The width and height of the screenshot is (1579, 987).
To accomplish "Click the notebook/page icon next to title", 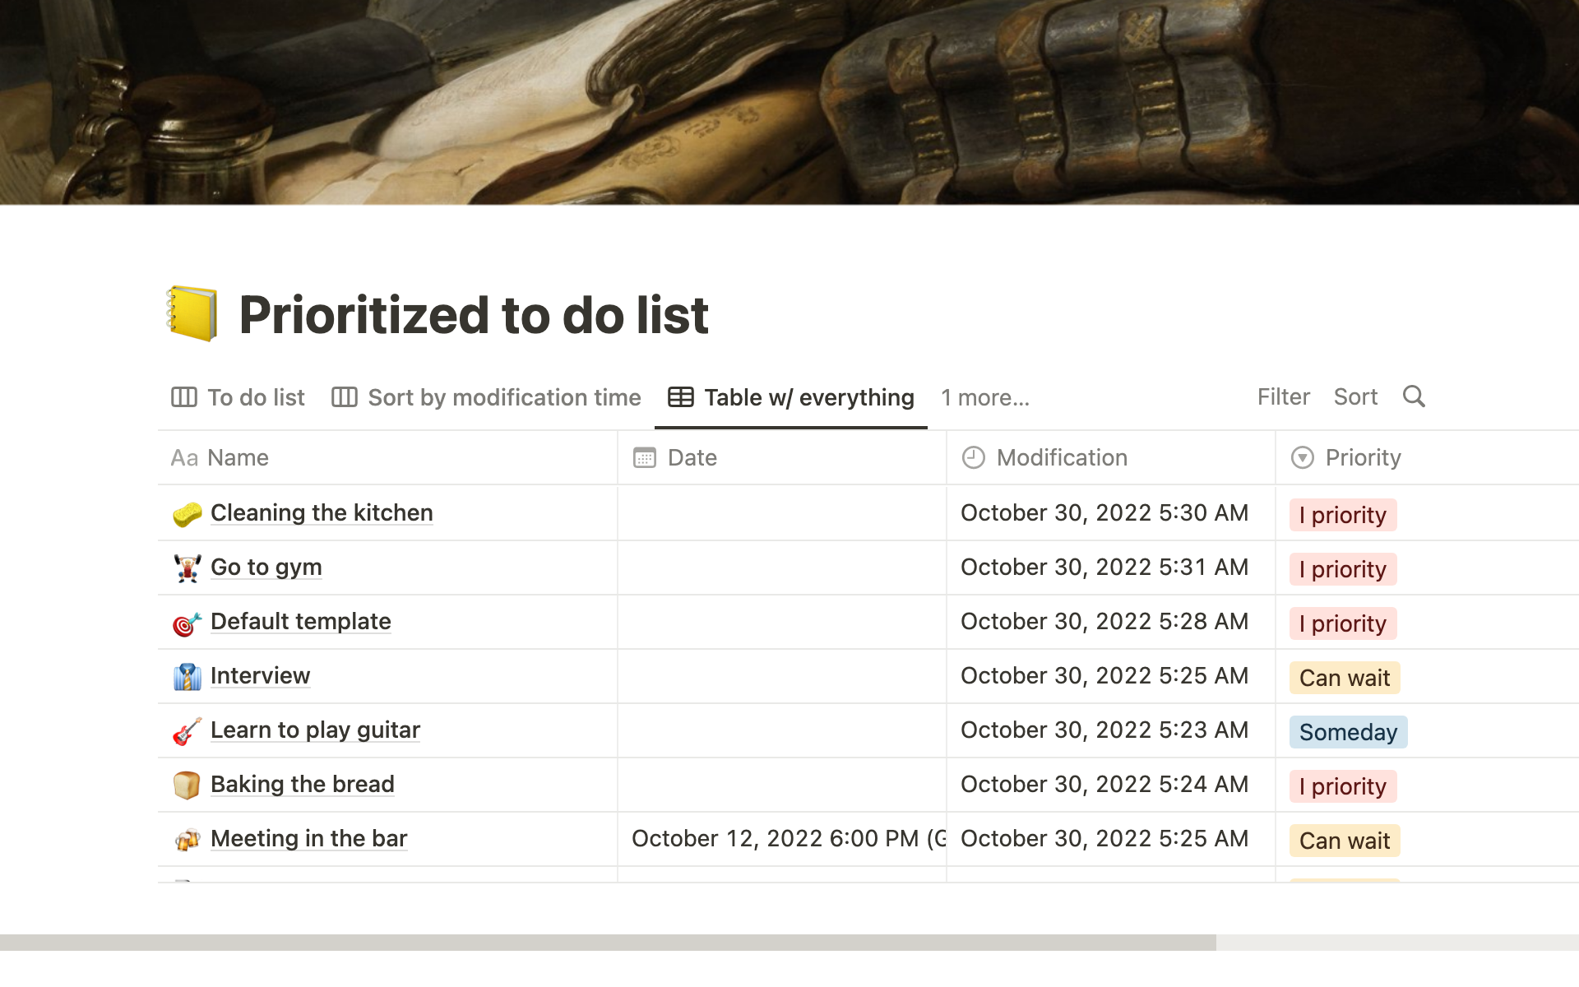I will tap(193, 314).
